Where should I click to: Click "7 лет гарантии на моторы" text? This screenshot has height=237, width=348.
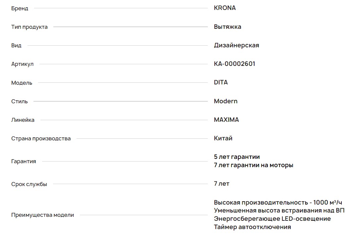pos(254,165)
